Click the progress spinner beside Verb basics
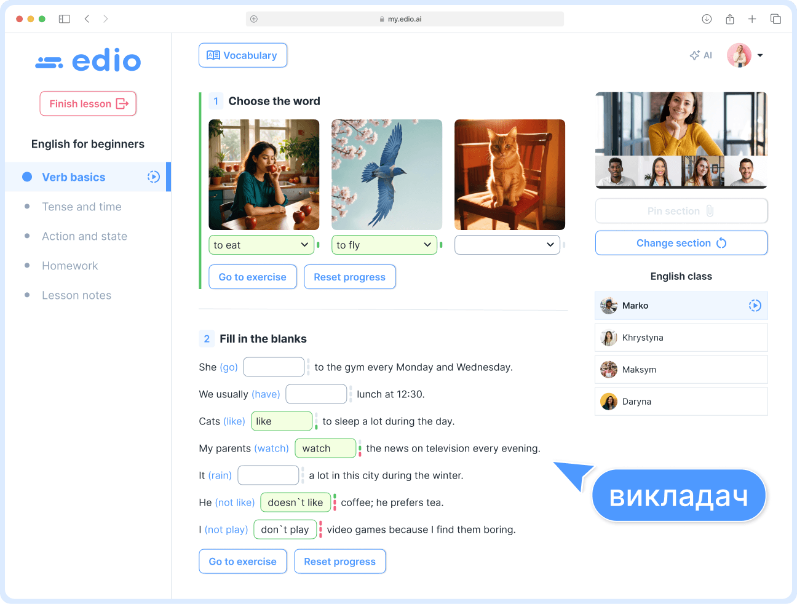This screenshot has width=797, height=604. [153, 177]
